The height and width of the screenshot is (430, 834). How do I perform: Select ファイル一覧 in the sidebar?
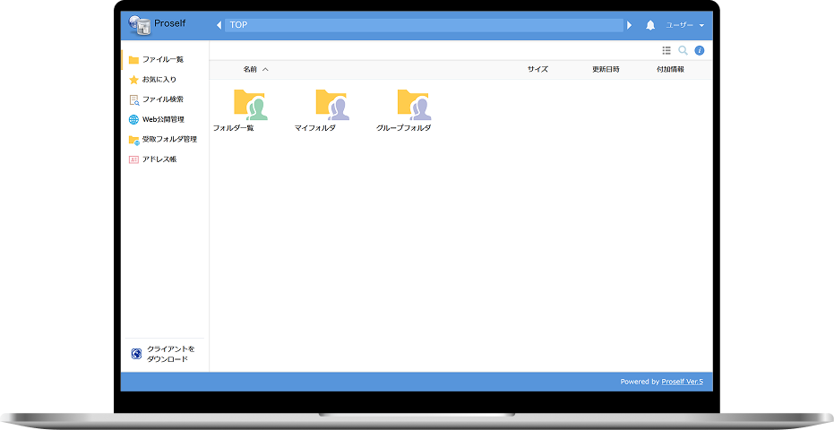pos(162,59)
